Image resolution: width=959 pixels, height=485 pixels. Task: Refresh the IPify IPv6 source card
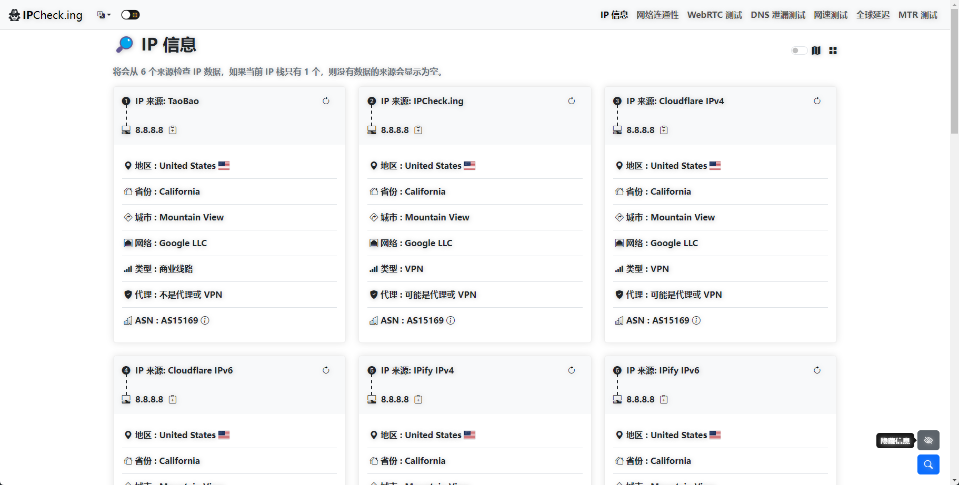click(x=817, y=370)
